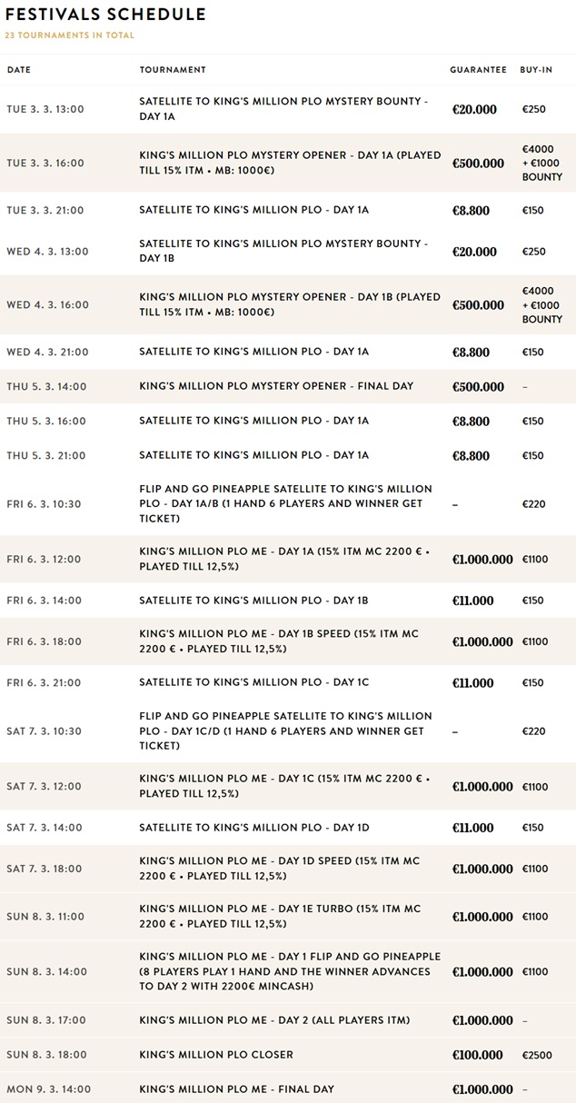576x1103 pixels.
Task: Open the Flip and Go Pineapple Day 1C/D satellite
Action: coord(285,730)
